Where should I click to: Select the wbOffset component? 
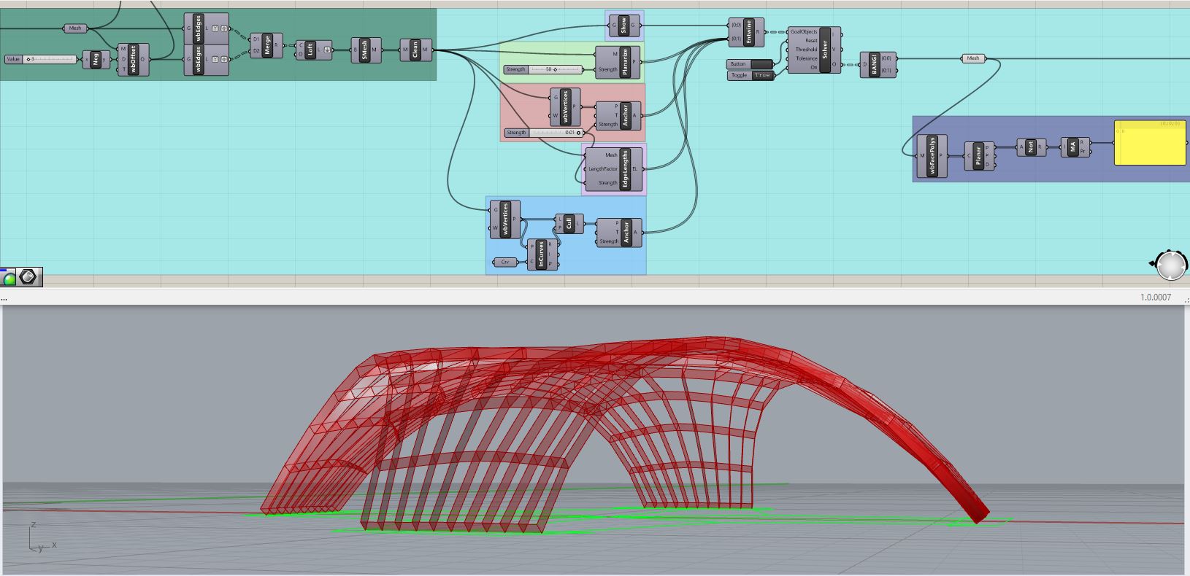point(134,59)
